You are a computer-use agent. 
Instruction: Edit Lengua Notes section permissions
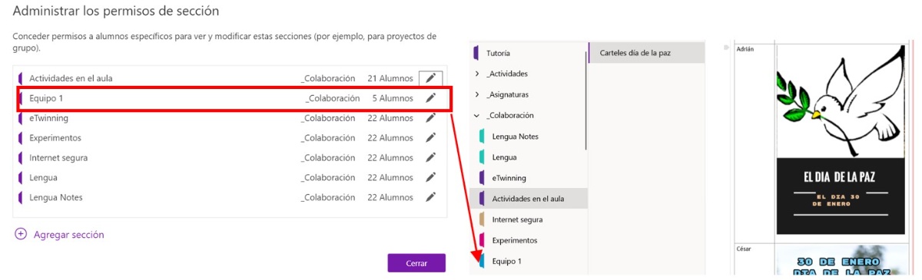(431, 197)
